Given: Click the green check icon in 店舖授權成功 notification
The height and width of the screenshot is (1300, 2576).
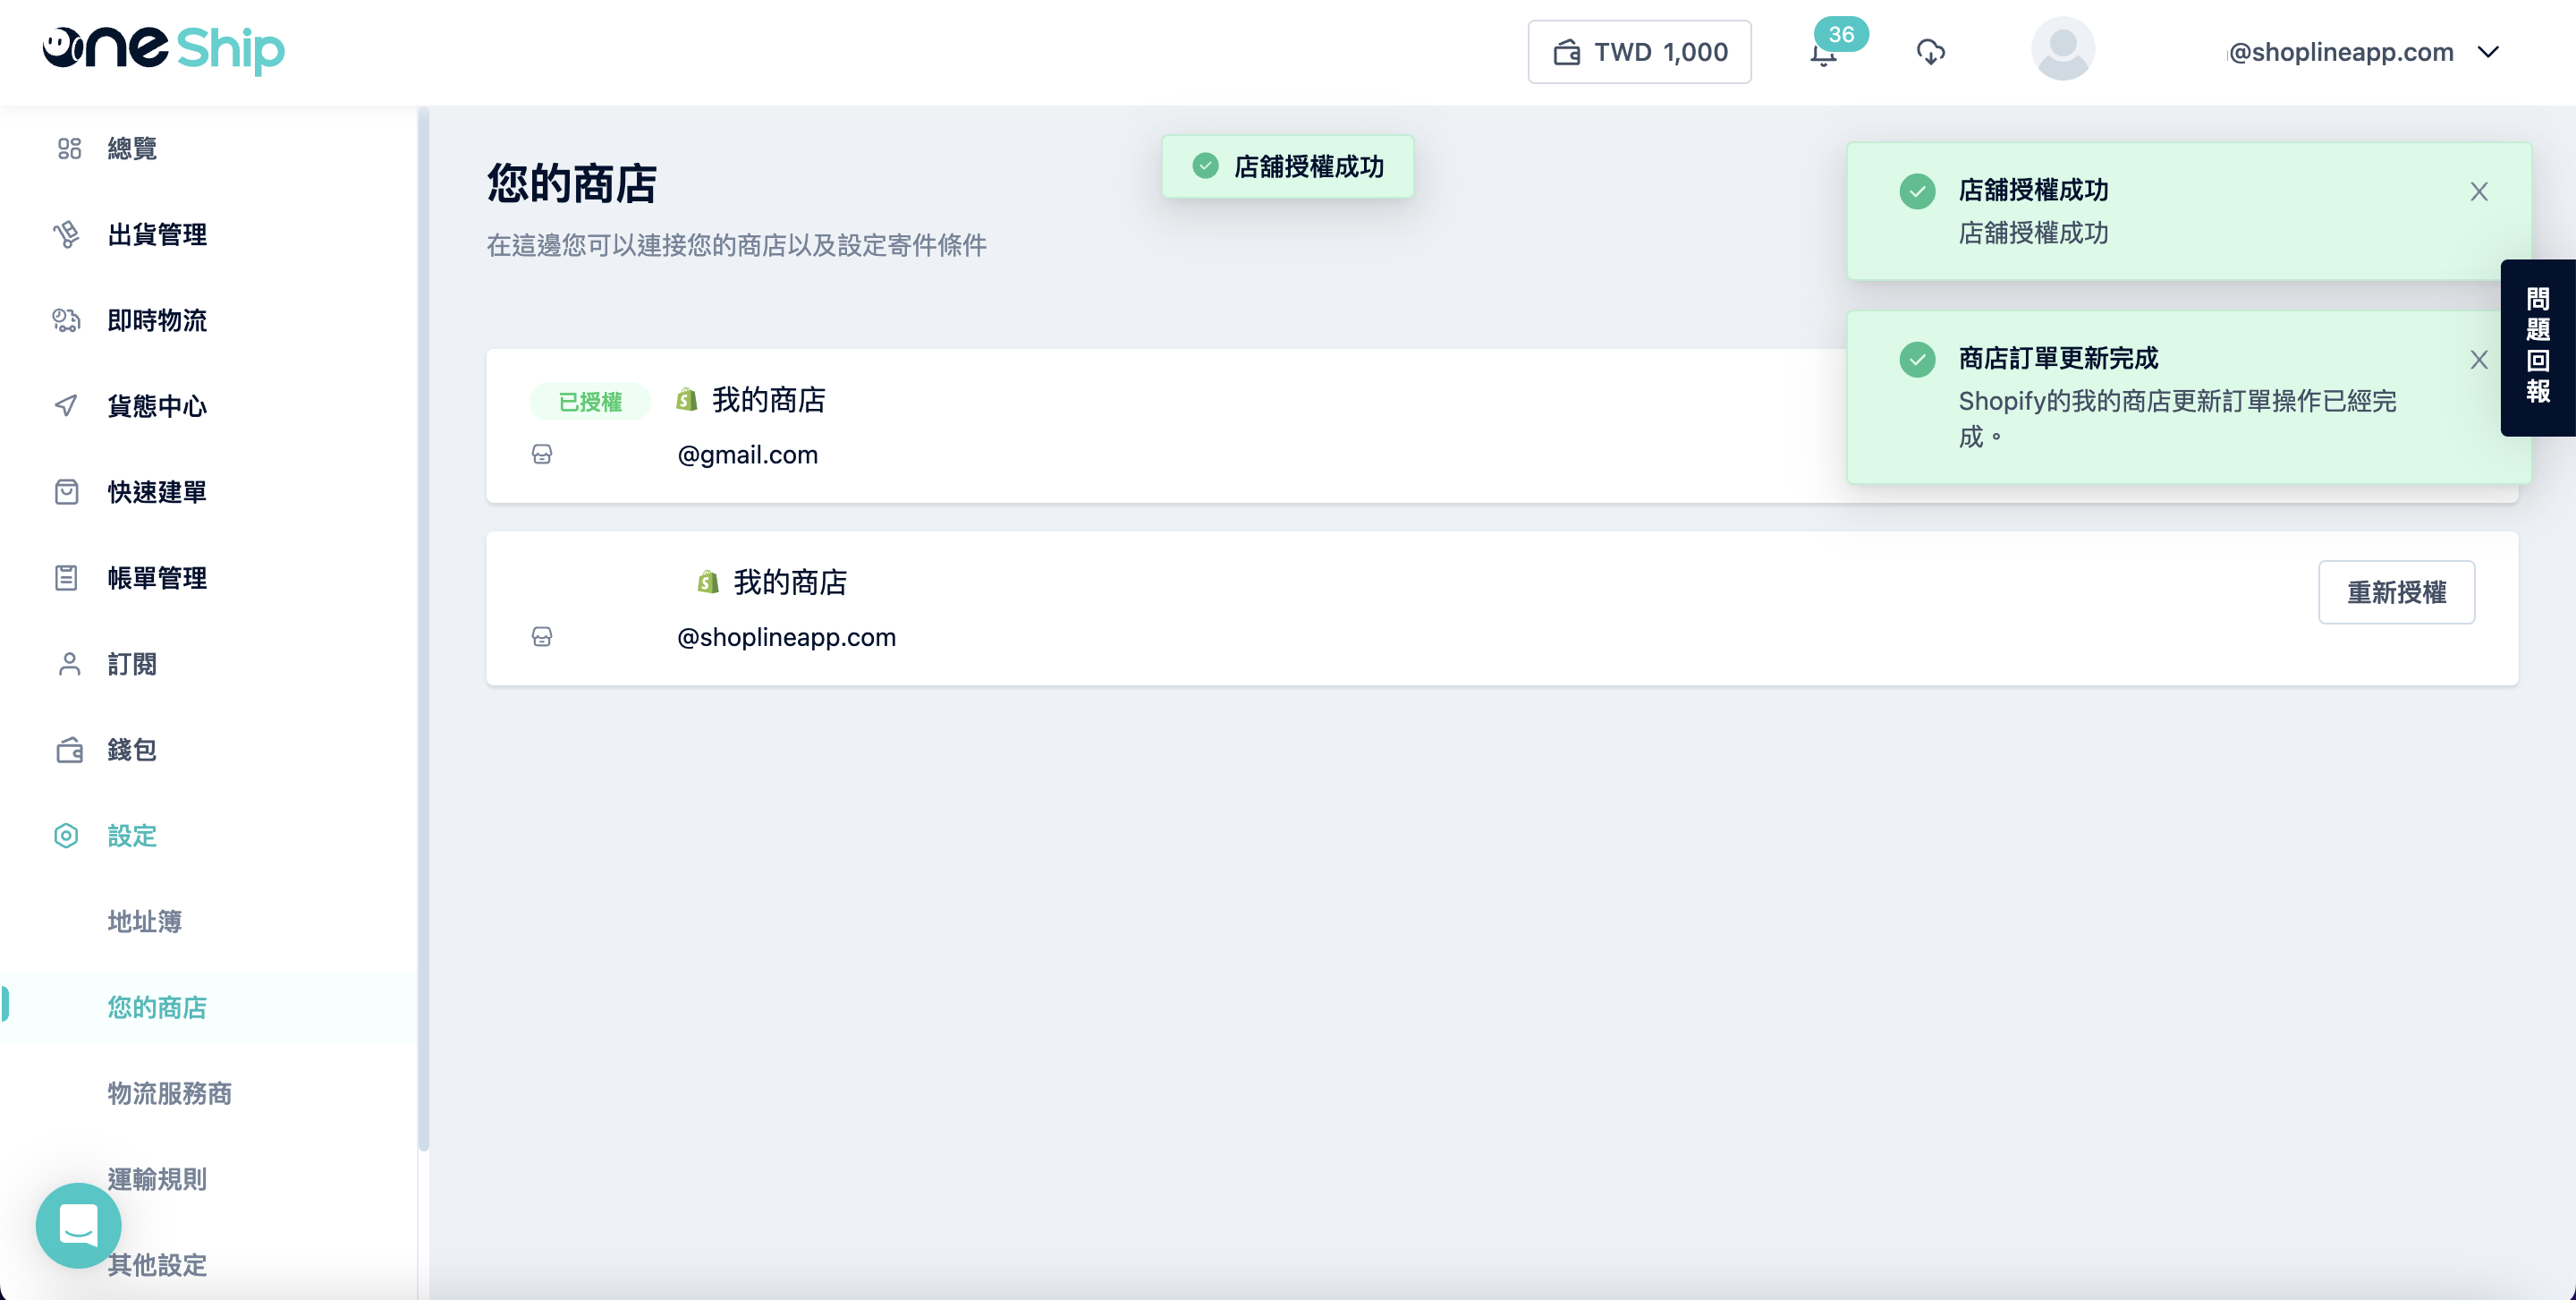Looking at the screenshot, I should coord(1917,191).
